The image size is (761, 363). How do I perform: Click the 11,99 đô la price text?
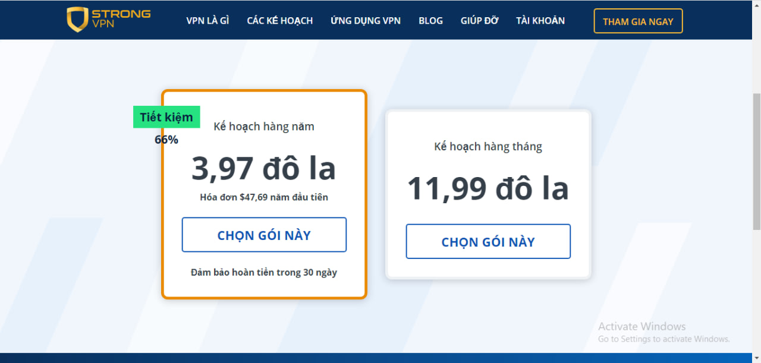(x=488, y=188)
